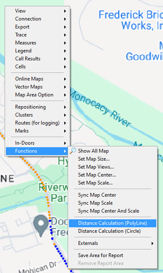Click the Map Area Option entry
Screen dimensions: 163x273
(38, 95)
